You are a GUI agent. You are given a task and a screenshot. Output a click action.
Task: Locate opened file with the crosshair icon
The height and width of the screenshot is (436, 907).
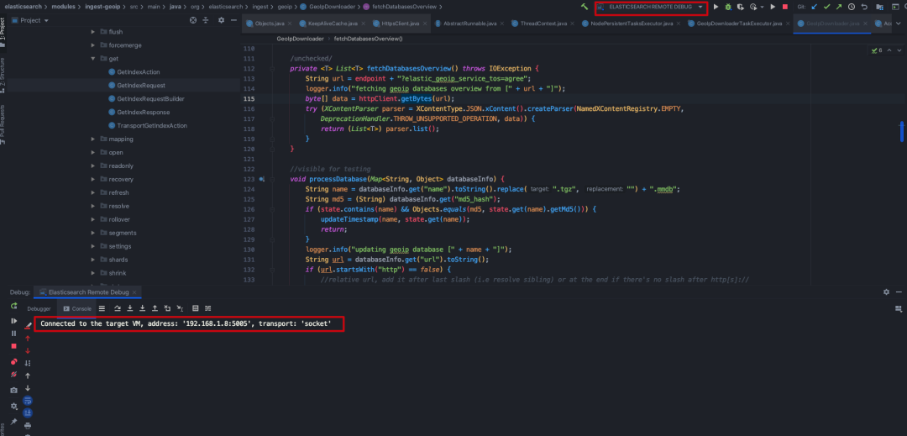click(x=193, y=20)
